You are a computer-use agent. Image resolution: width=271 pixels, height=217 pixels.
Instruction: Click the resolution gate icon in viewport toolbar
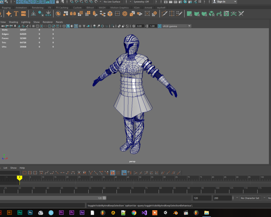(x=41, y=26)
